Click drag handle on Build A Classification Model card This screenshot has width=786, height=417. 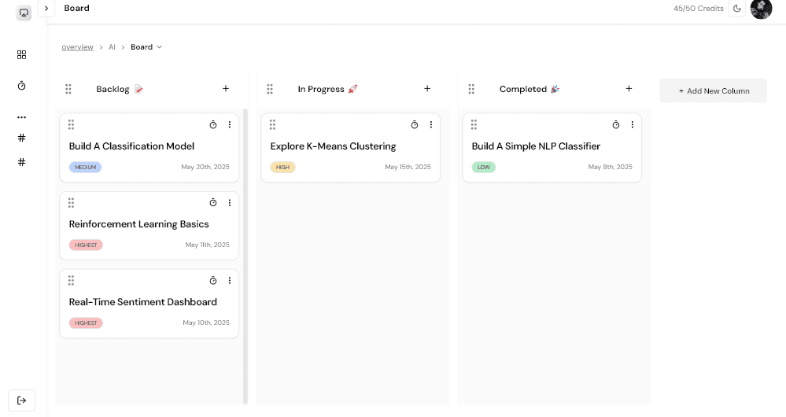coord(71,124)
